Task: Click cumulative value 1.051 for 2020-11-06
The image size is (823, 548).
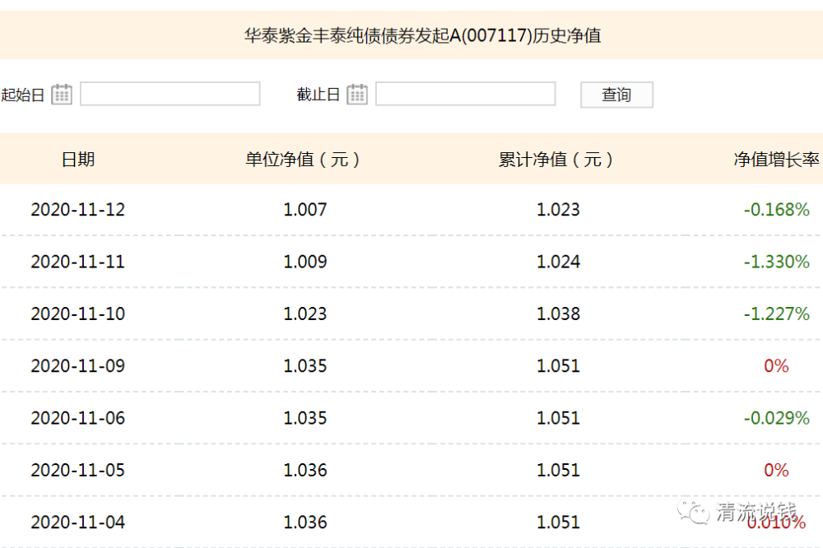Action: click(x=558, y=418)
